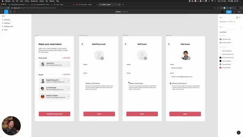Click the Name field on Edit Guest screen
The image size is (243, 137).
pos(185,68)
